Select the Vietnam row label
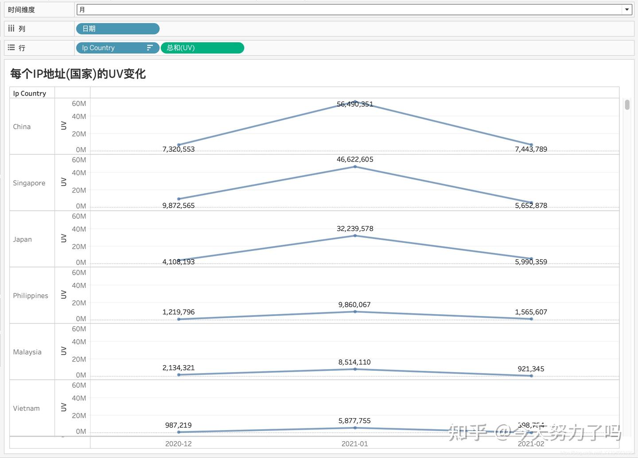The width and height of the screenshot is (638, 458). pyautogui.click(x=26, y=408)
